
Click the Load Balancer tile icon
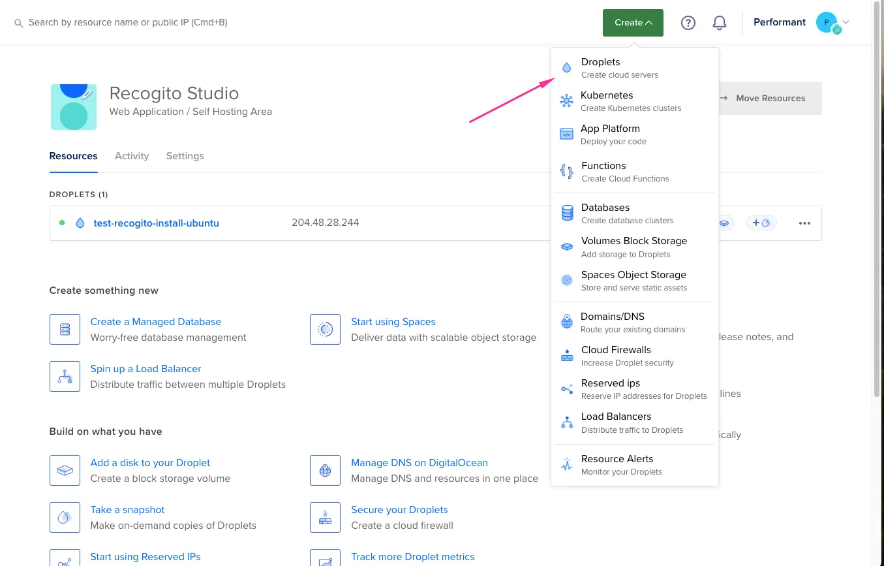tap(65, 376)
